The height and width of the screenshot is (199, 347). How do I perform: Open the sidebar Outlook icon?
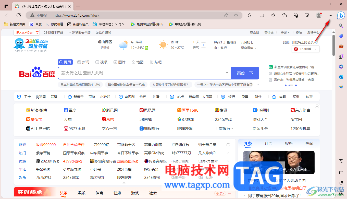[341, 77]
